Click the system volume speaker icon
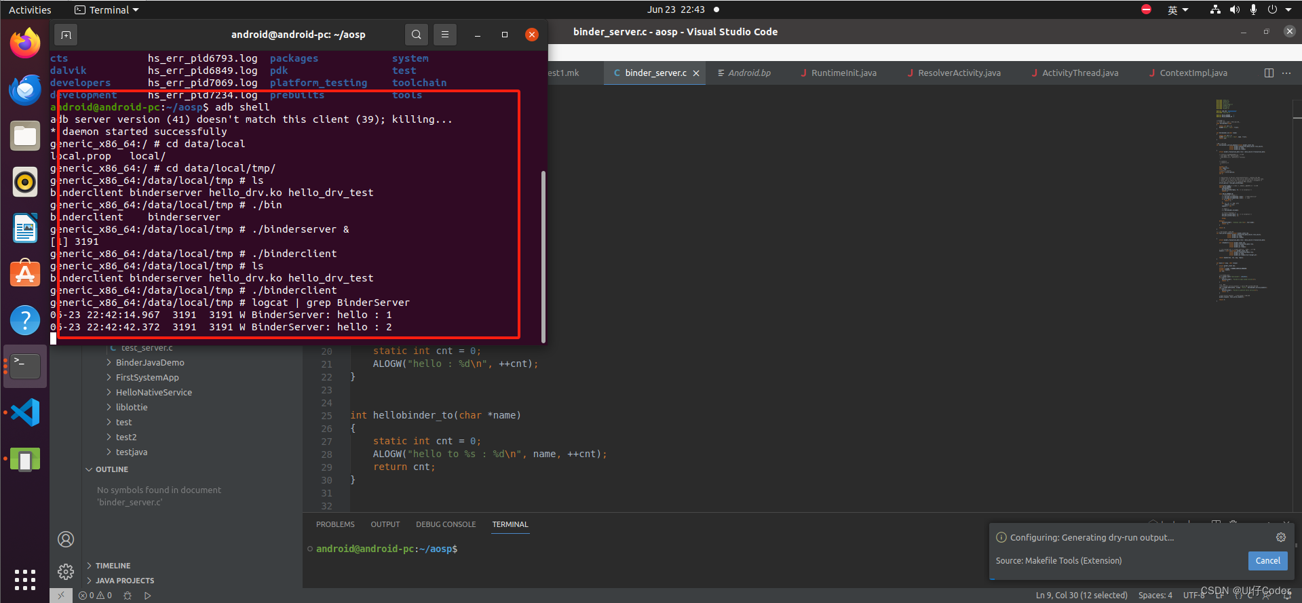 click(1235, 9)
